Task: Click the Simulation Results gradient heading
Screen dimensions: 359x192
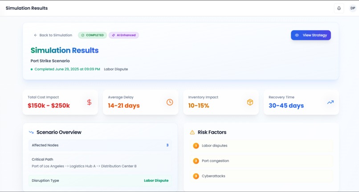Action: (65, 50)
